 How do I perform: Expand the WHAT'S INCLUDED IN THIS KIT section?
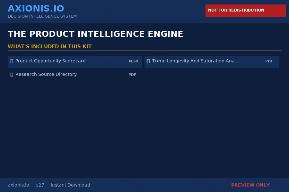tap(50, 46)
